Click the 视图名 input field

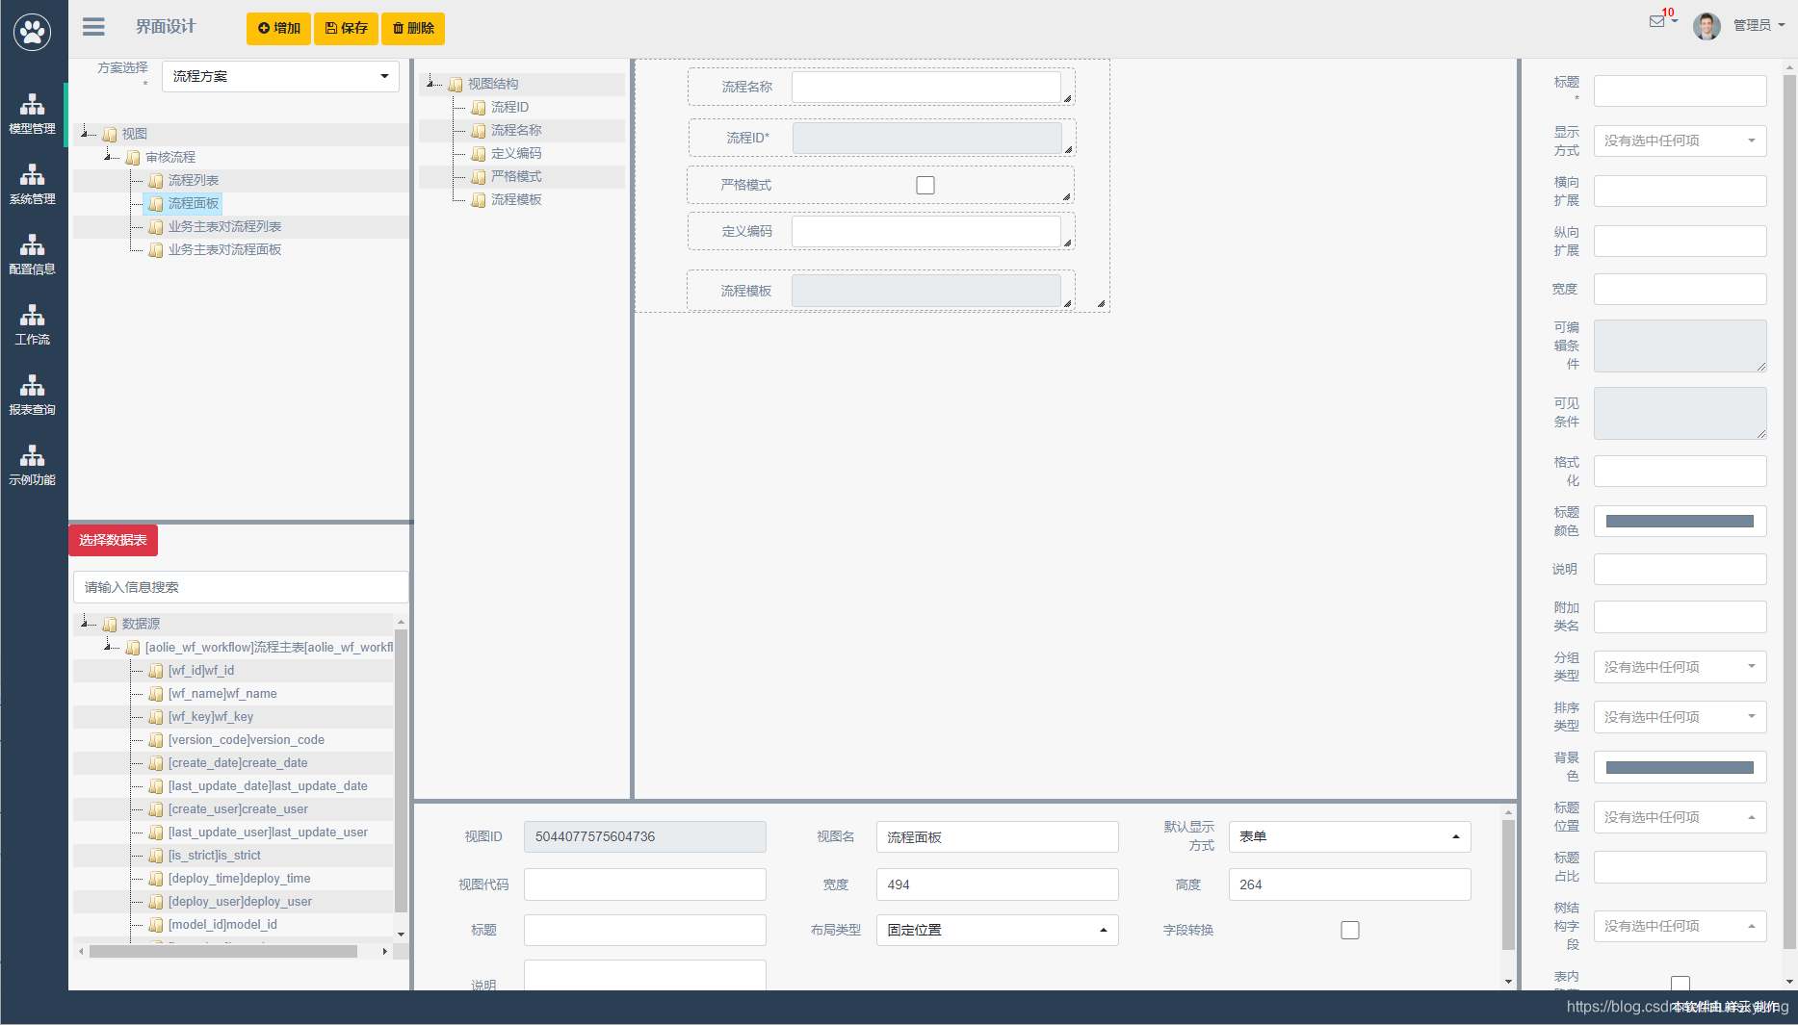(997, 836)
